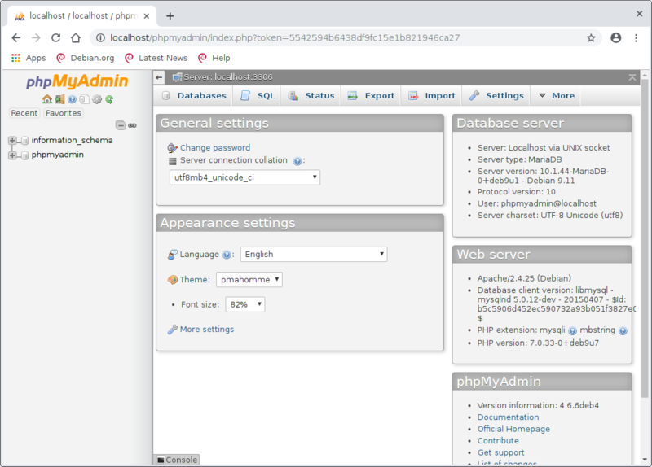The image size is (652, 467).
Task: Click the More settings wrench icon
Action: pyautogui.click(x=172, y=330)
